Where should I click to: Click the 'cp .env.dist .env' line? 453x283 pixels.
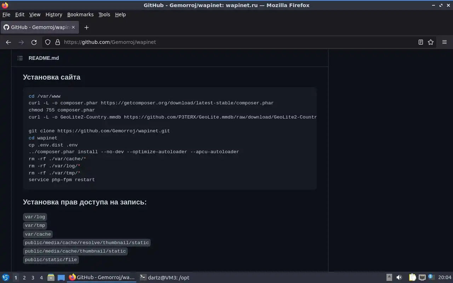tap(53, 145)
